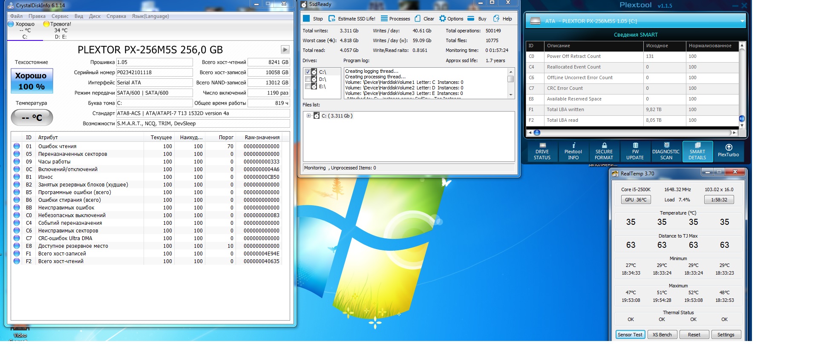
Task: Expand C: node in SsdReady files list
Action: point(309,116)
